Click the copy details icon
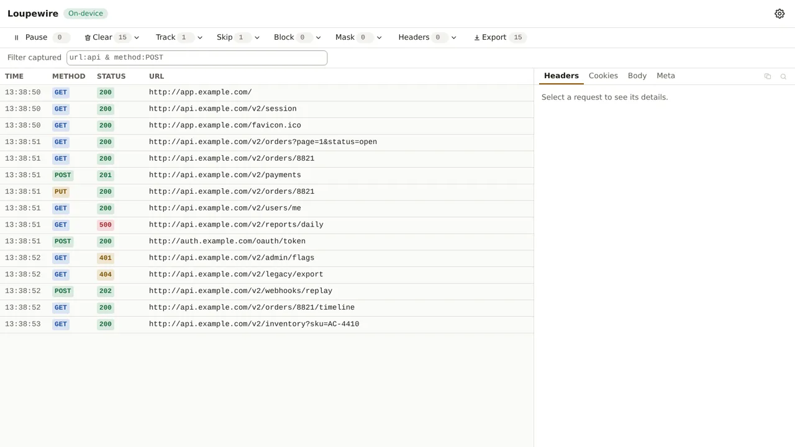Viewport: 795px width, 447px height. pos(768,76)
